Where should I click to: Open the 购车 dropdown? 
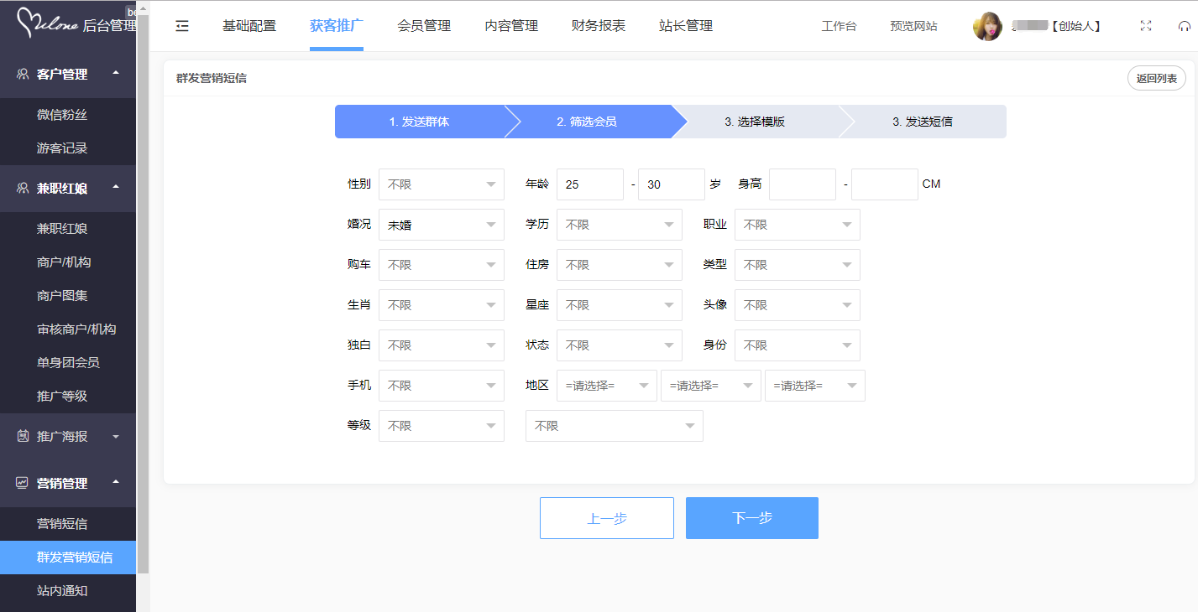[442, 265]
